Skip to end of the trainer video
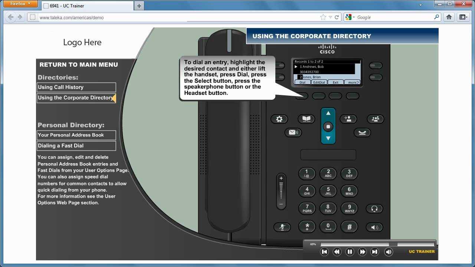Viewport: 475px width, 267px height. pyautogui.click(x=375, y=252)
